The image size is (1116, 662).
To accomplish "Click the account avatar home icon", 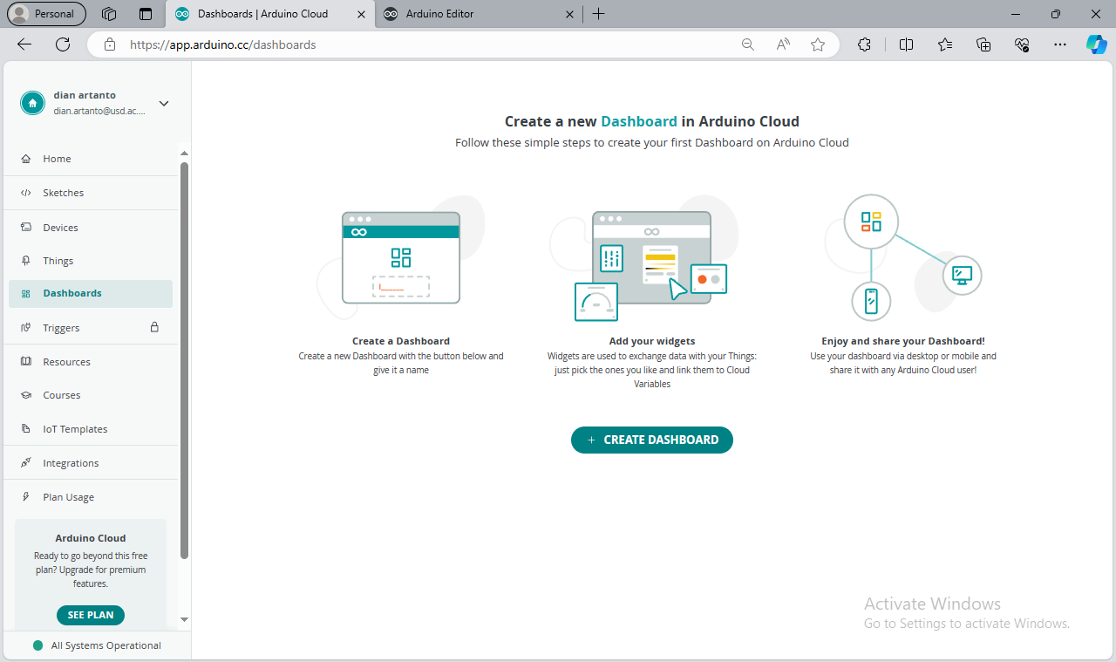I will tap(32, 103).
